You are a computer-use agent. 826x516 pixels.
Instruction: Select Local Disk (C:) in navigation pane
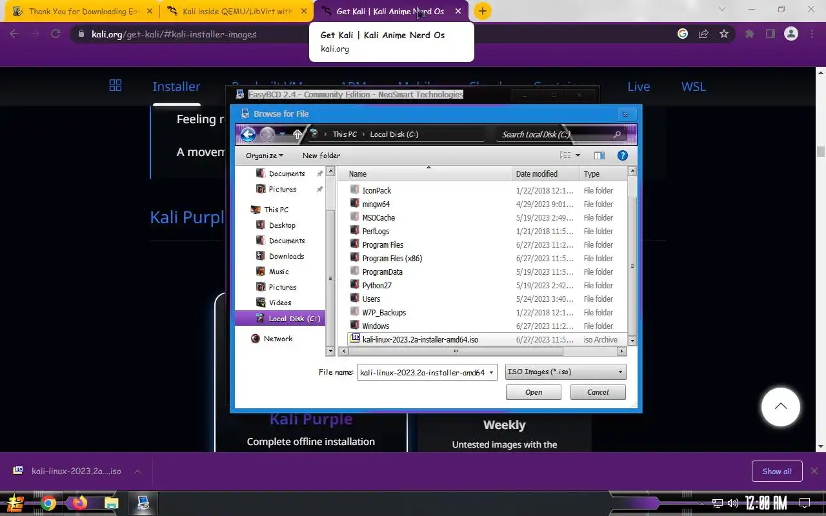pos(280,319)
